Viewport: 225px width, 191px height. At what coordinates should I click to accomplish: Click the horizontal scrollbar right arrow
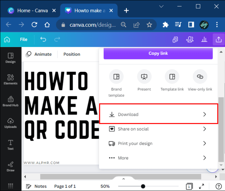click(x=216, y=177)
